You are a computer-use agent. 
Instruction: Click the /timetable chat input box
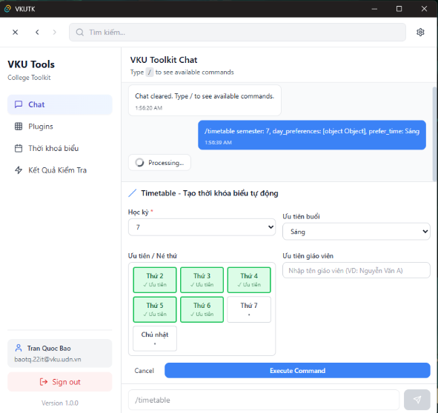pyautogui.click(x=264, y=400)
